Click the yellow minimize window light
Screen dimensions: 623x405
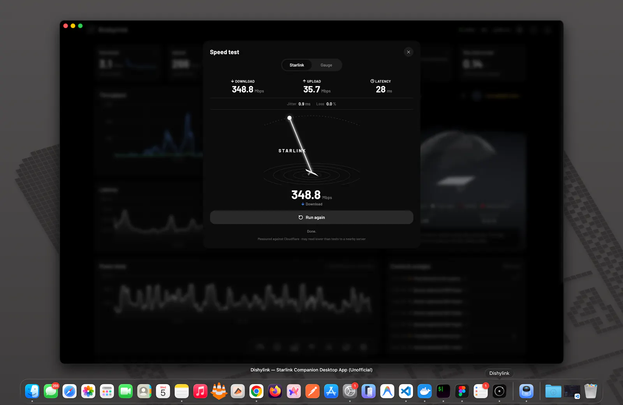73,26
